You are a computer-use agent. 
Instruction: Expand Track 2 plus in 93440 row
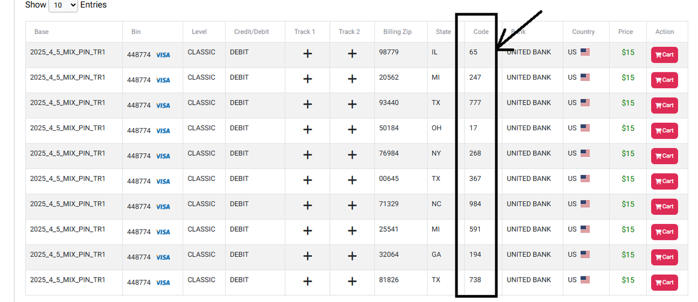[x=352, y=105]
